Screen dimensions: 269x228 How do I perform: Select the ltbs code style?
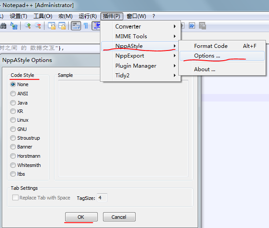18,174
